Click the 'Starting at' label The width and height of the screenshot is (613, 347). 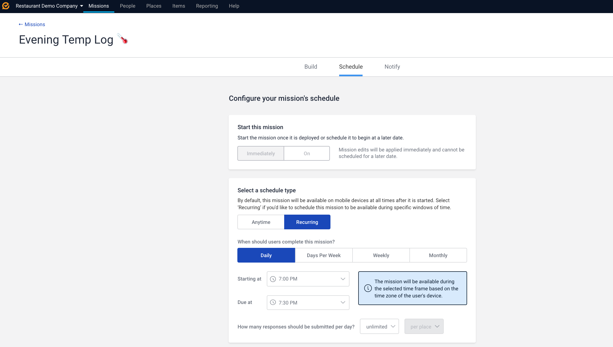pyautogui.click(x=249, y=279)
